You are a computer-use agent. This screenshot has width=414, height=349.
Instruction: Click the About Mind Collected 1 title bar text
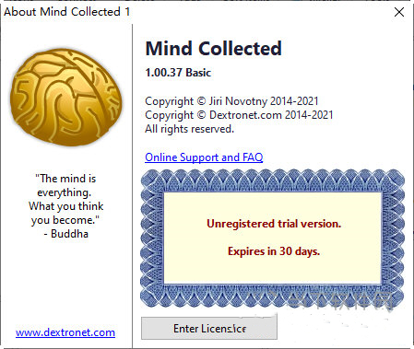tap(66, 12)
